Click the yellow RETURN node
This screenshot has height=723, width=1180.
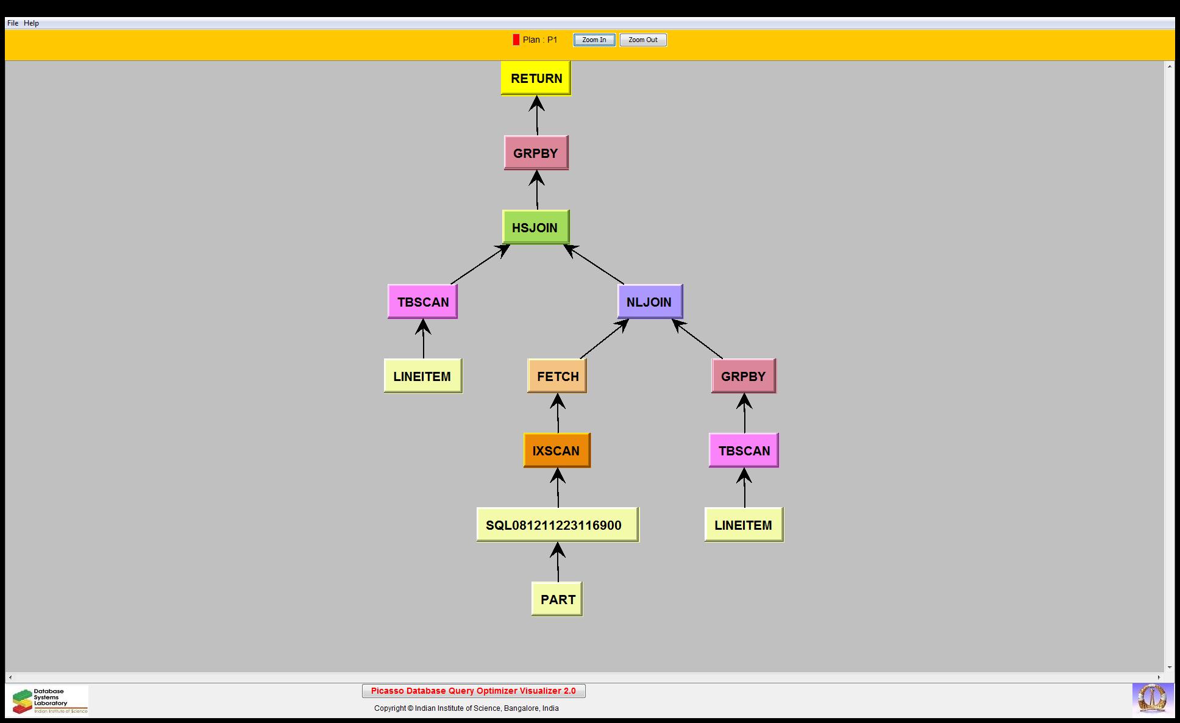[x=536, y=78]
